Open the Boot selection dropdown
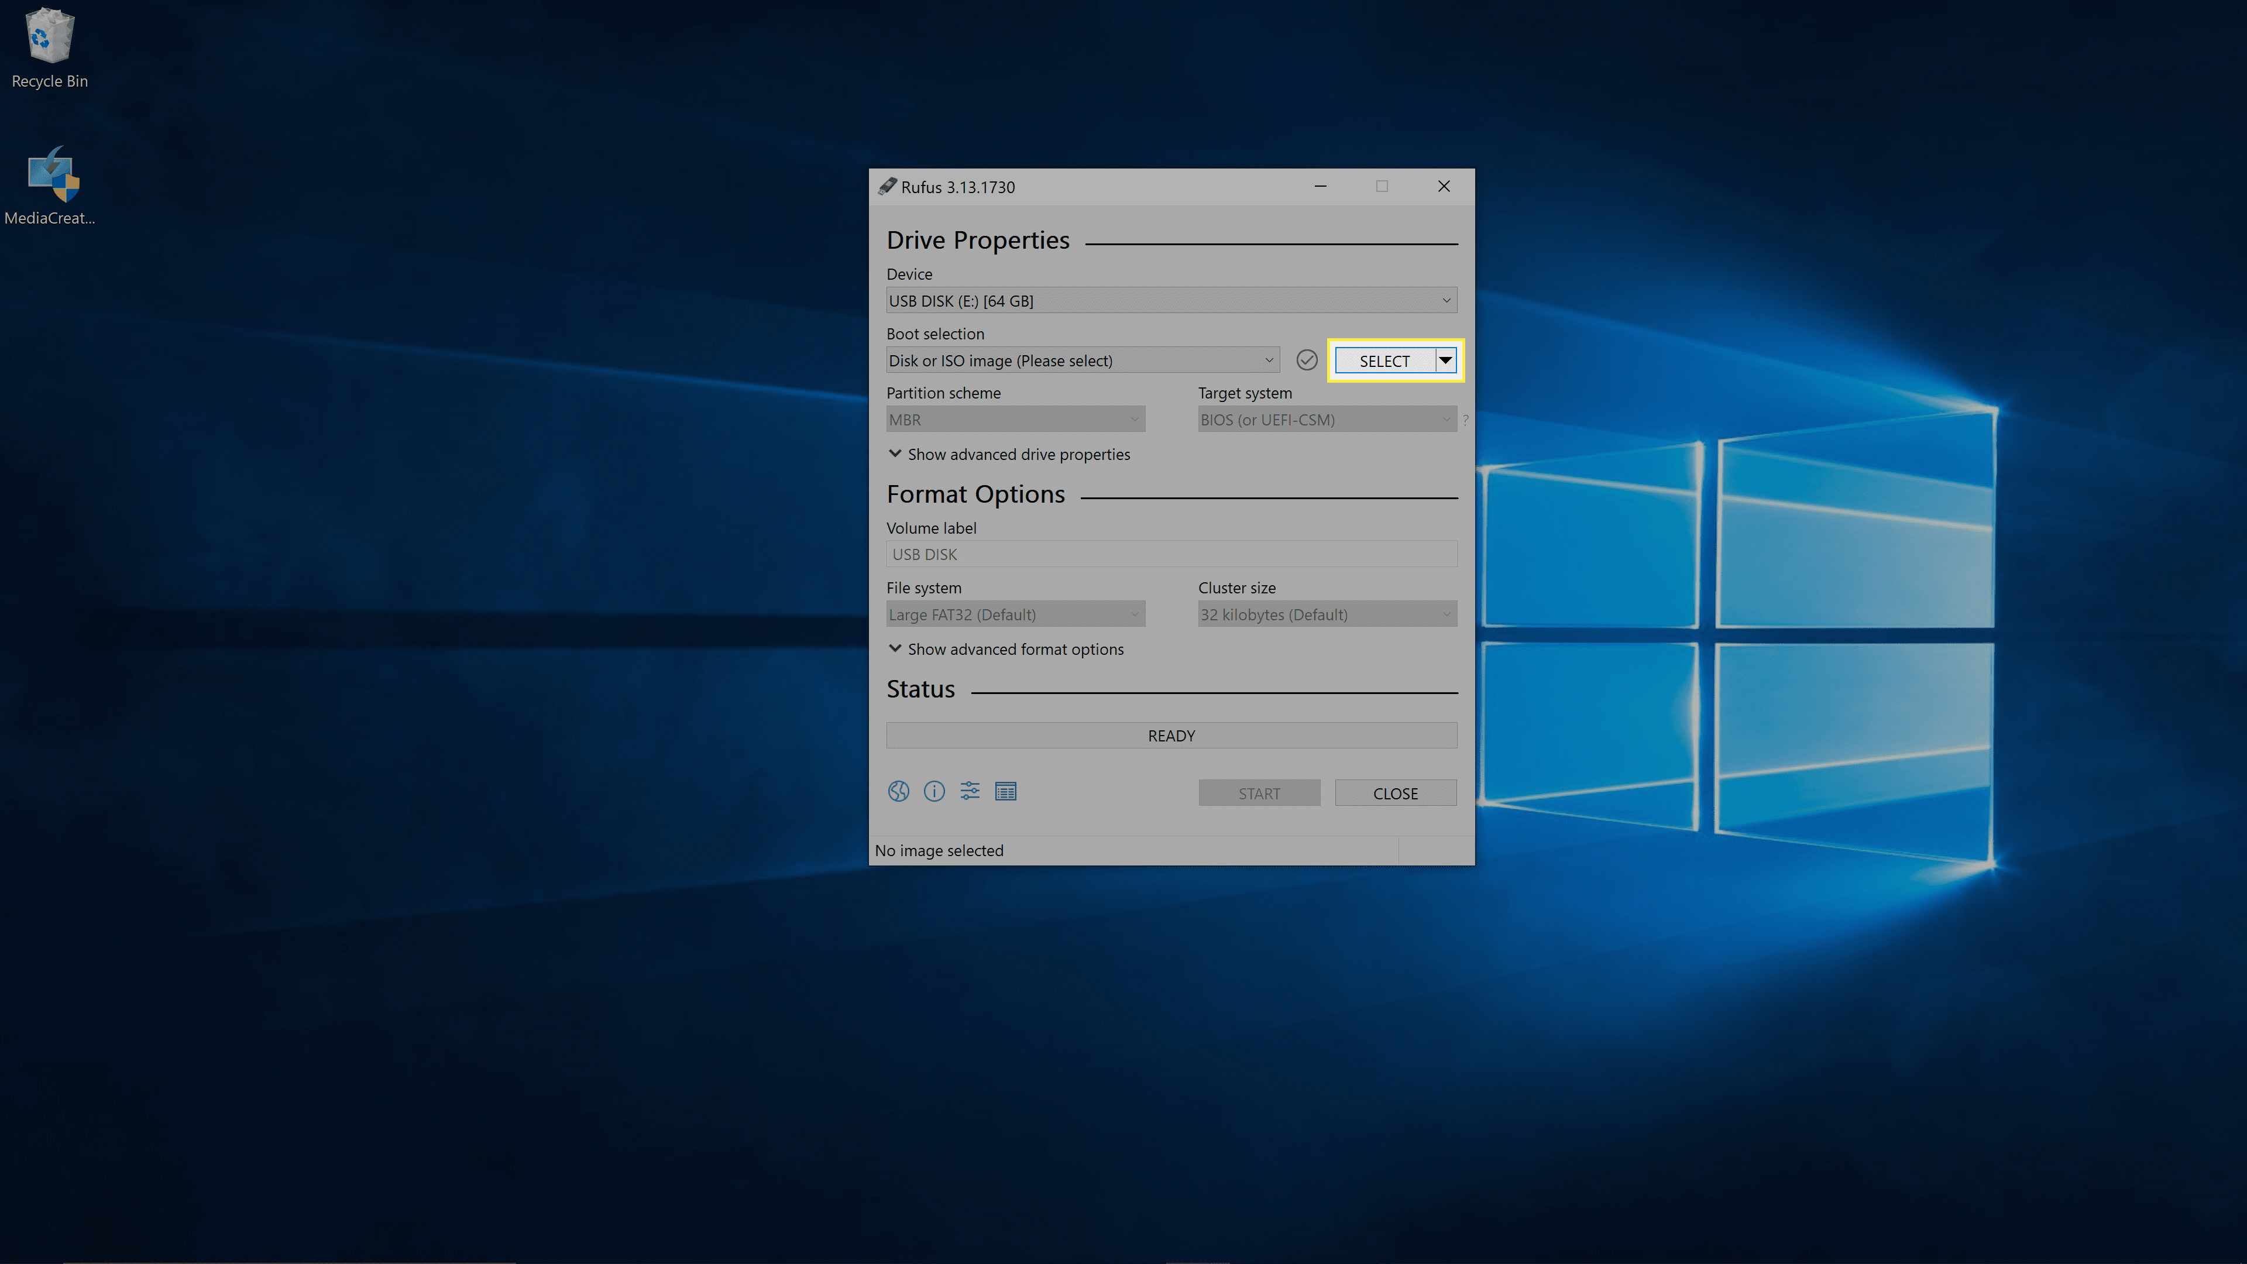The height and width of the screenshot is (1264, 2247). 1083,360
